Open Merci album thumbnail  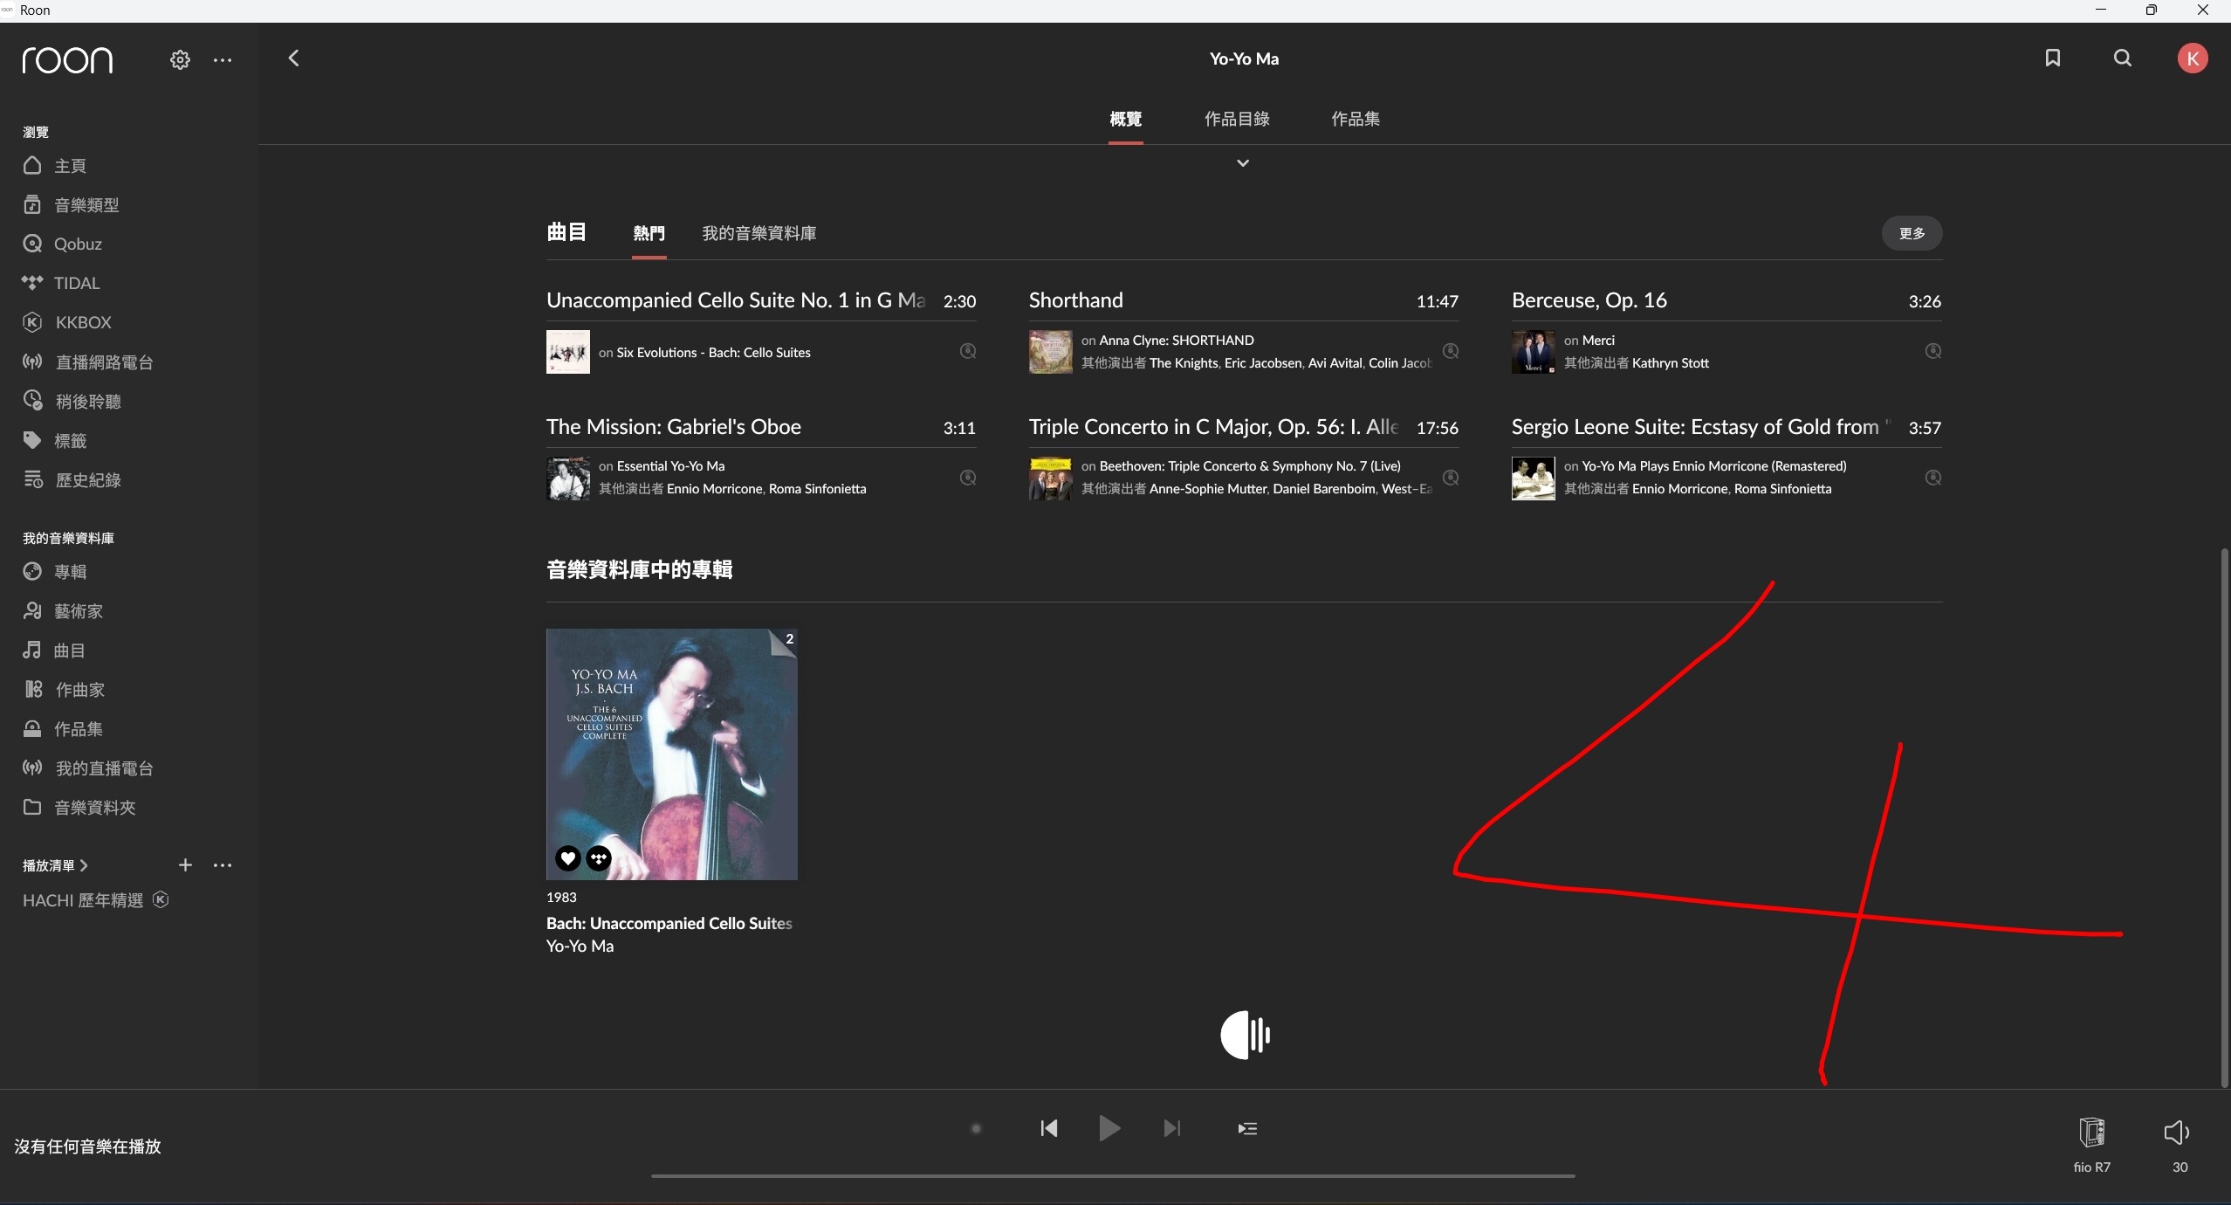(1533, 351)
